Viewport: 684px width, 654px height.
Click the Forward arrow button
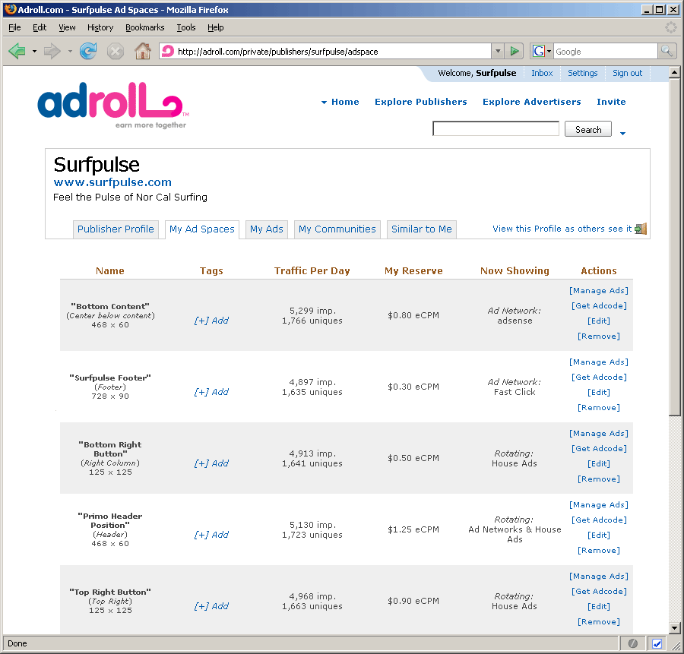point(52,52)
